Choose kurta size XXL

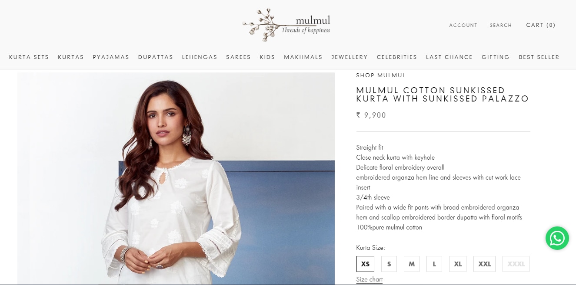(x=484, y=264)
